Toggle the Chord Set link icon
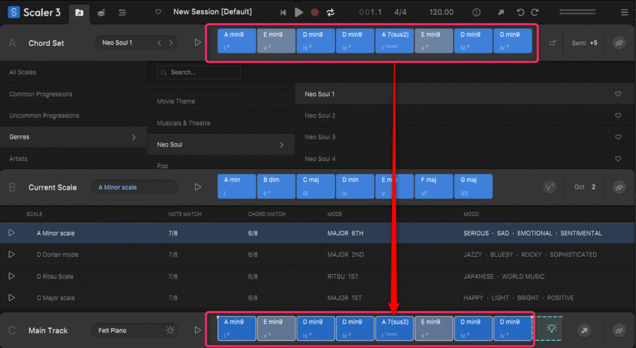Screen dimensions: 636x348 [x=618, y=43]
